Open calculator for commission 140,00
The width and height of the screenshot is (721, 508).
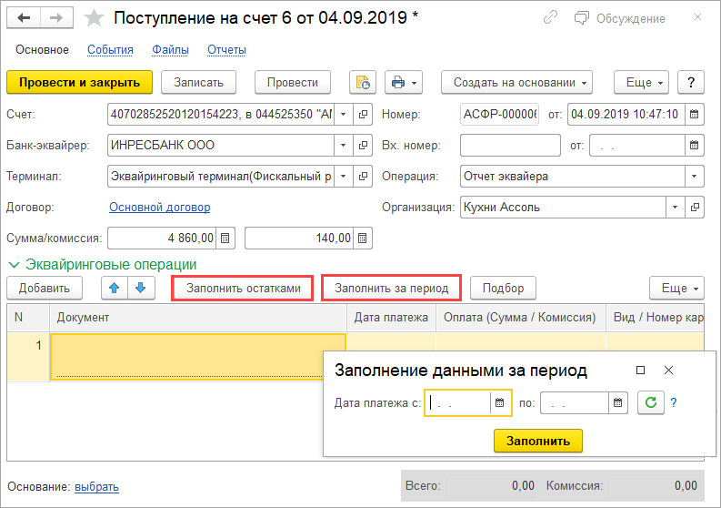(x=363, y=239)
